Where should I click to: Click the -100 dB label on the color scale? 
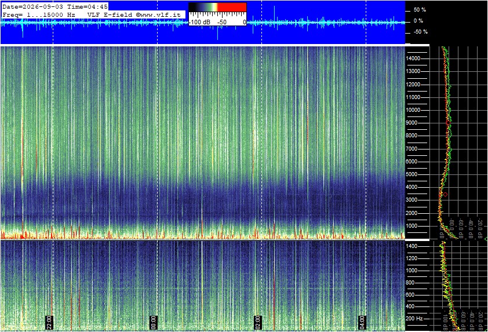[199, 22]
